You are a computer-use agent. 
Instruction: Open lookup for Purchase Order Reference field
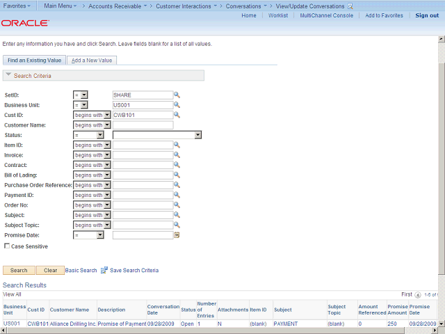coord(177,185)
